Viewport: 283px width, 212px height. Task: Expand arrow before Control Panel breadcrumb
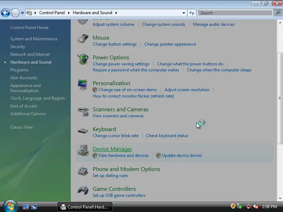point(35,13)
